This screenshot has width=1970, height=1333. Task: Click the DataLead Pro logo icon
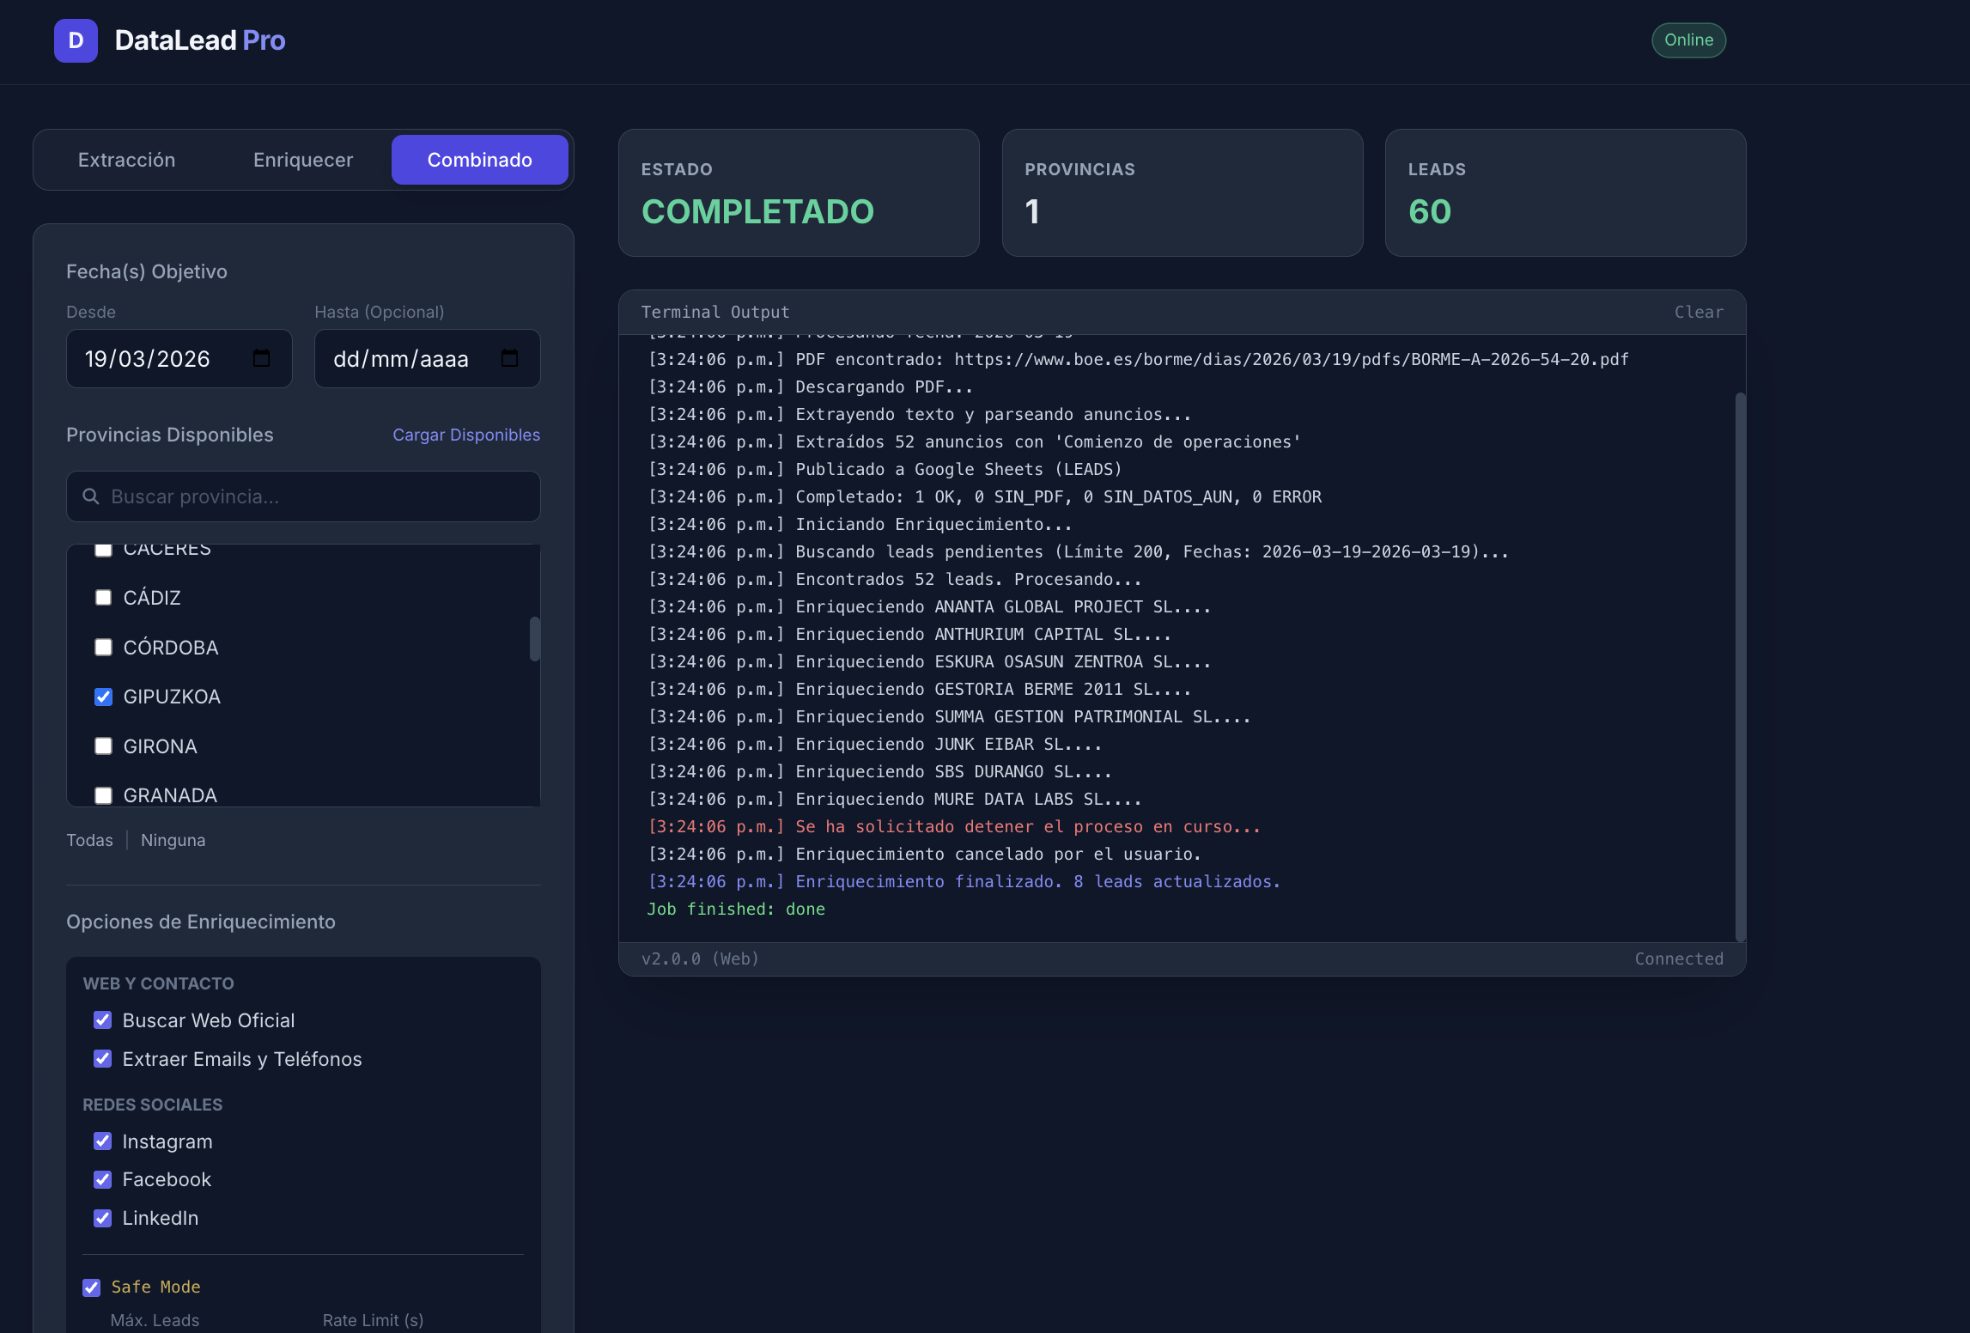(x=76, y=40)
